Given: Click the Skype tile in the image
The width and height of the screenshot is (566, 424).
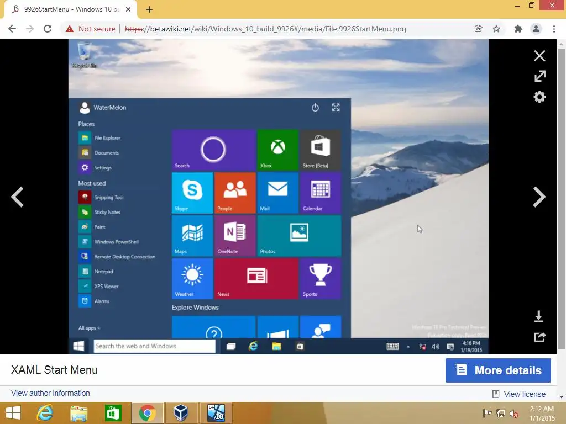Looking at the screenshot, I should (x=192, y=193).
